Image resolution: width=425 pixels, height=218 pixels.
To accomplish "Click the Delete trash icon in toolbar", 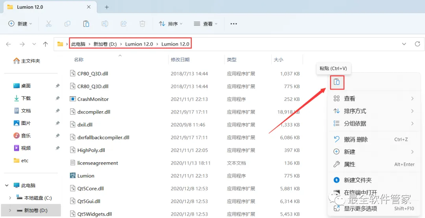I will 142,24.
